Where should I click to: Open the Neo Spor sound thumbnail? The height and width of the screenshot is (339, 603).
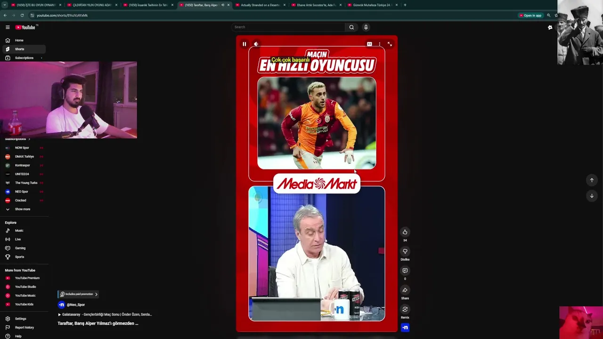405,328
